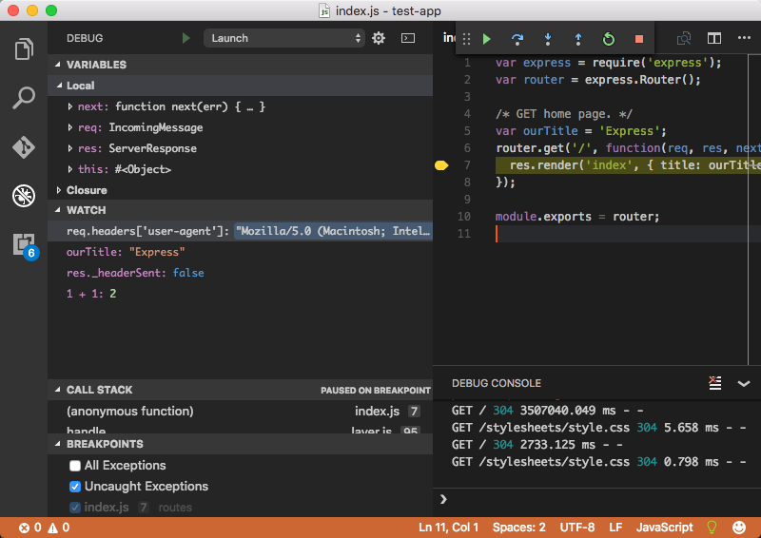This screenshot has height=538, width=761.
Task: Restart the debug session
Action: click(x=608, y=39)
